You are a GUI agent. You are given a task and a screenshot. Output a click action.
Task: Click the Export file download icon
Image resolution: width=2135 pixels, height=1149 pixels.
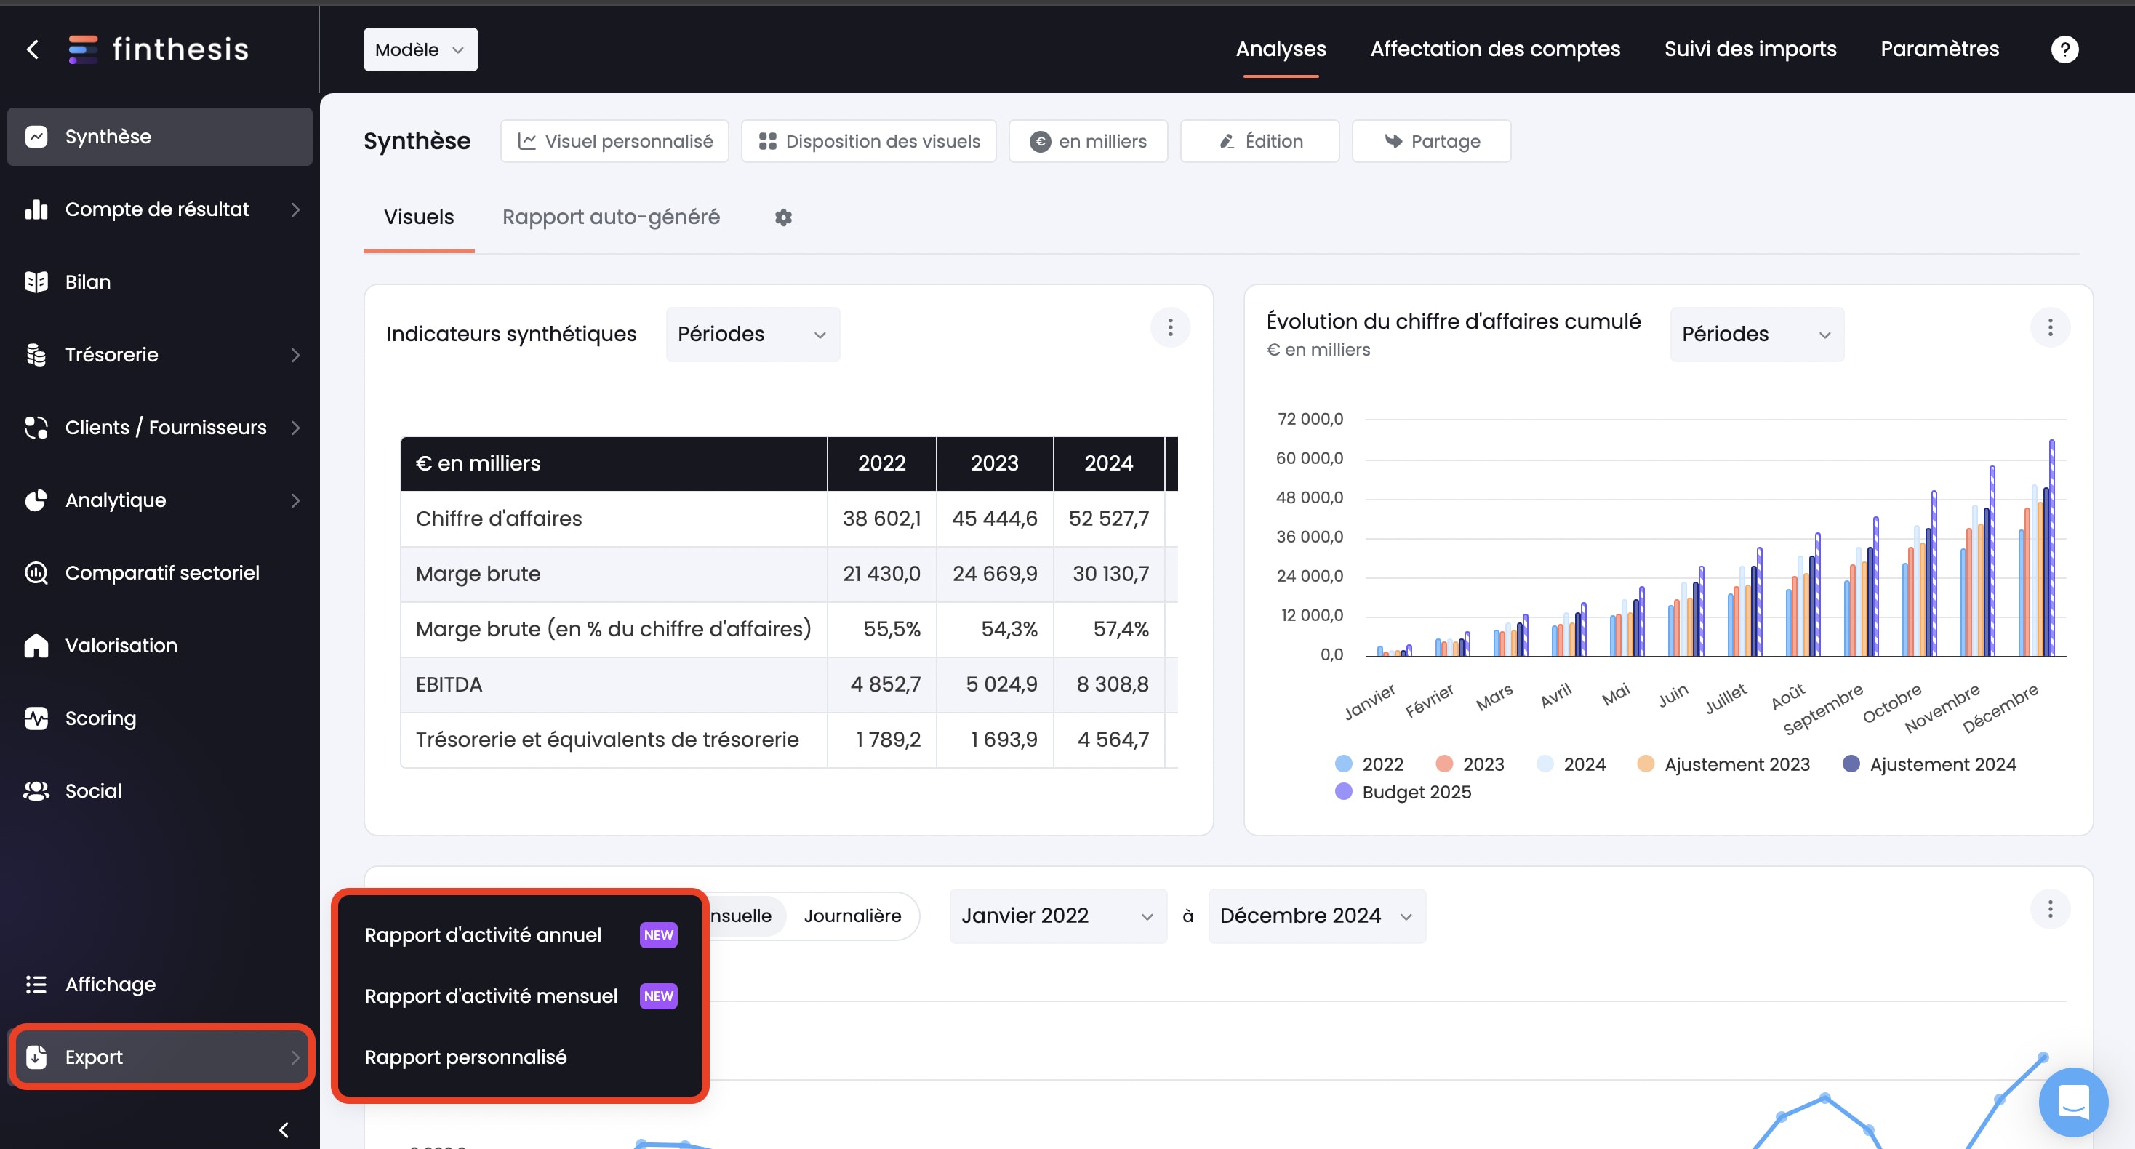pyautogui.click(x=36, y=1057)
